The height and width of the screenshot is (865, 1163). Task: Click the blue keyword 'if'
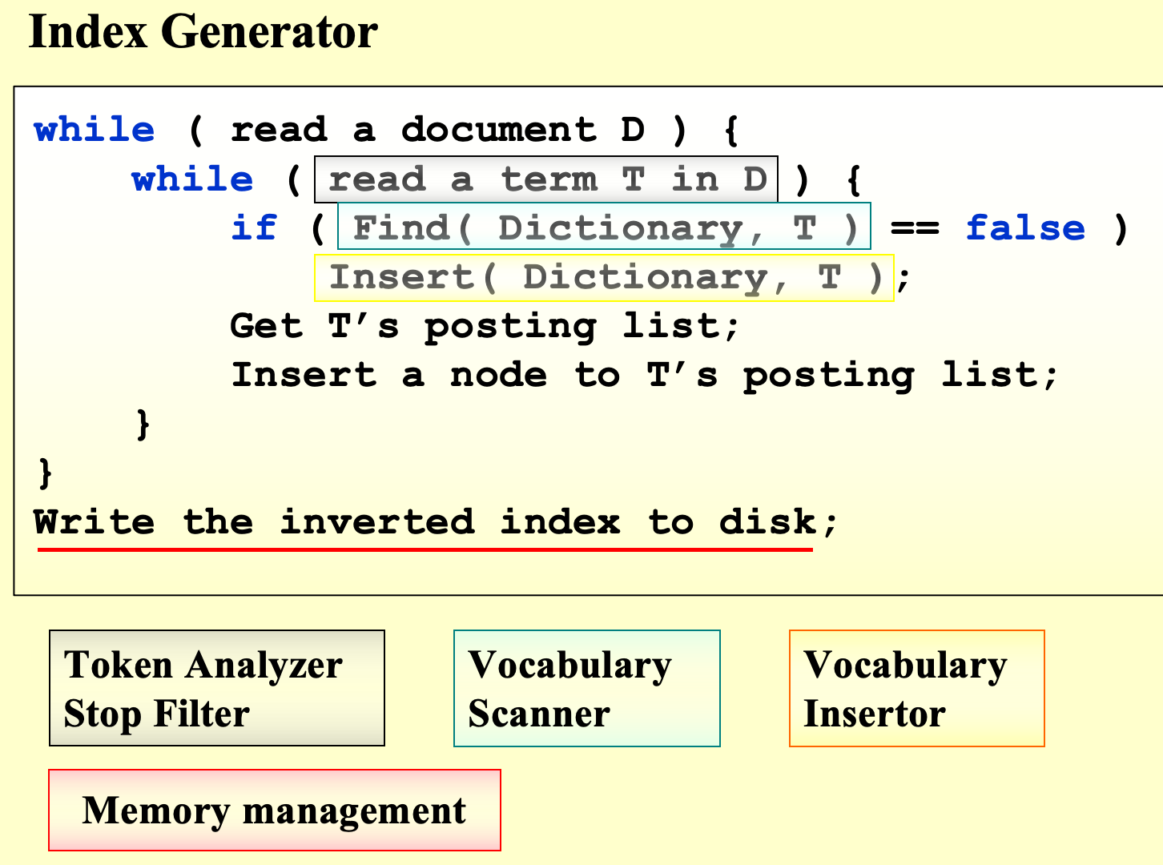click(x=254, y=227)
